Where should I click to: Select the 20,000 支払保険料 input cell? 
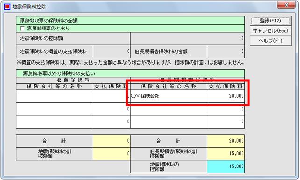[x=226, y=96]
